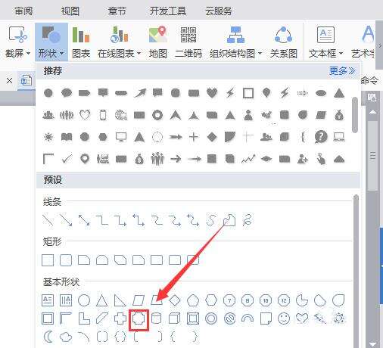Insert a relationship diagram (关系图)

pyautogui.click(x=283, y=42)
